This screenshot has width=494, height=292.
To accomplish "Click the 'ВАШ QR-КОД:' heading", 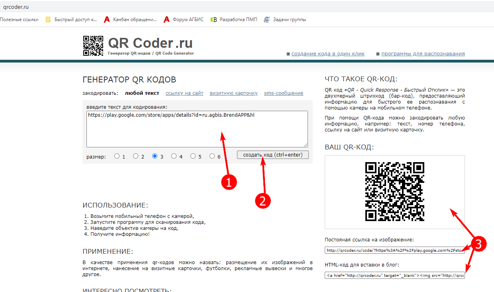I will 349,147.
